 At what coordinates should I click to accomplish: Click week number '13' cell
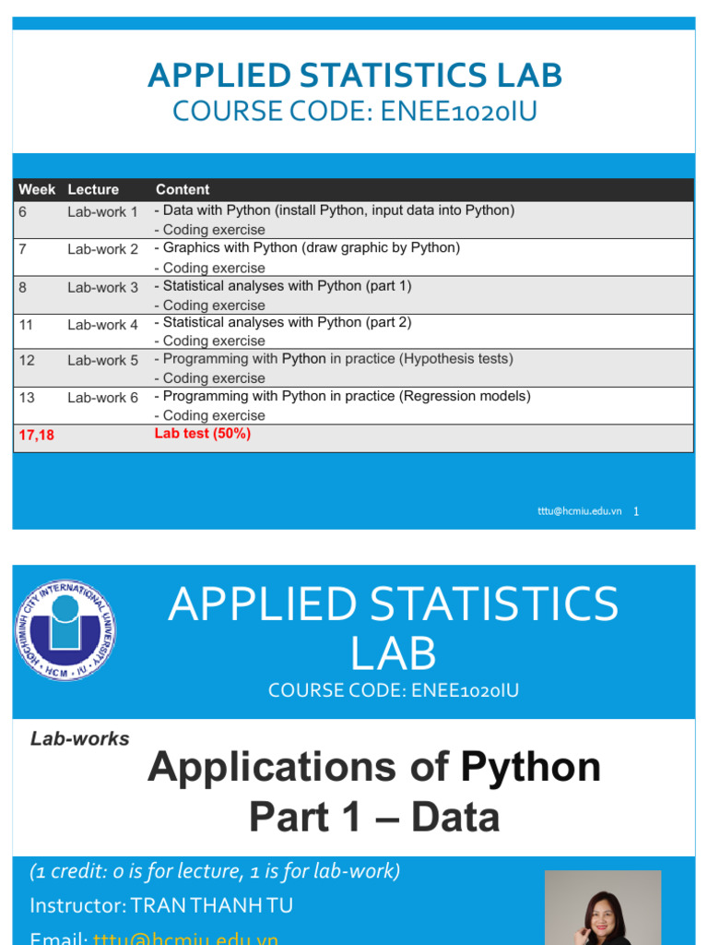27,398
